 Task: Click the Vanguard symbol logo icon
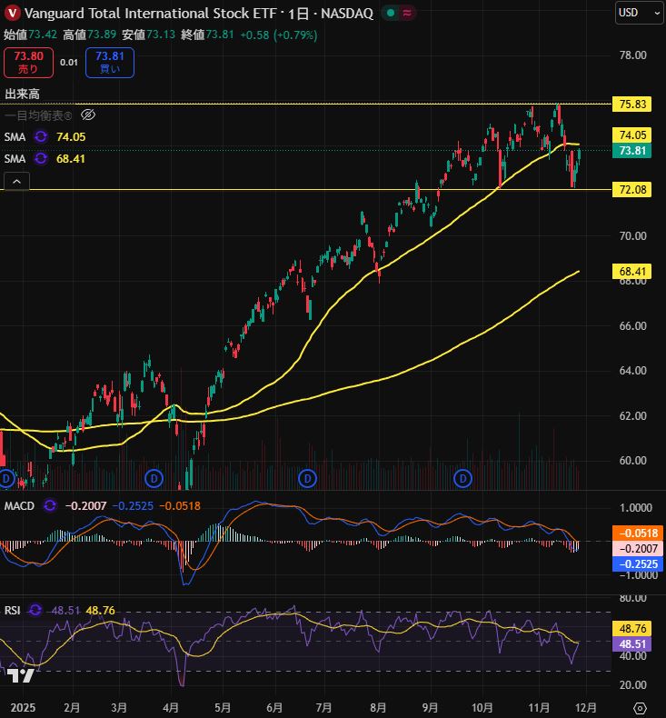tap(12, 14)
